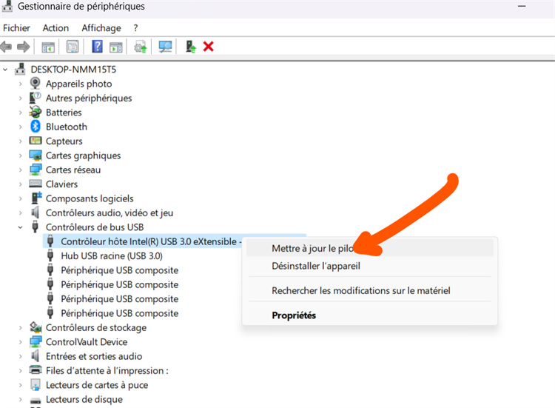
Task: Select the Batteries label
Action: 64,113
